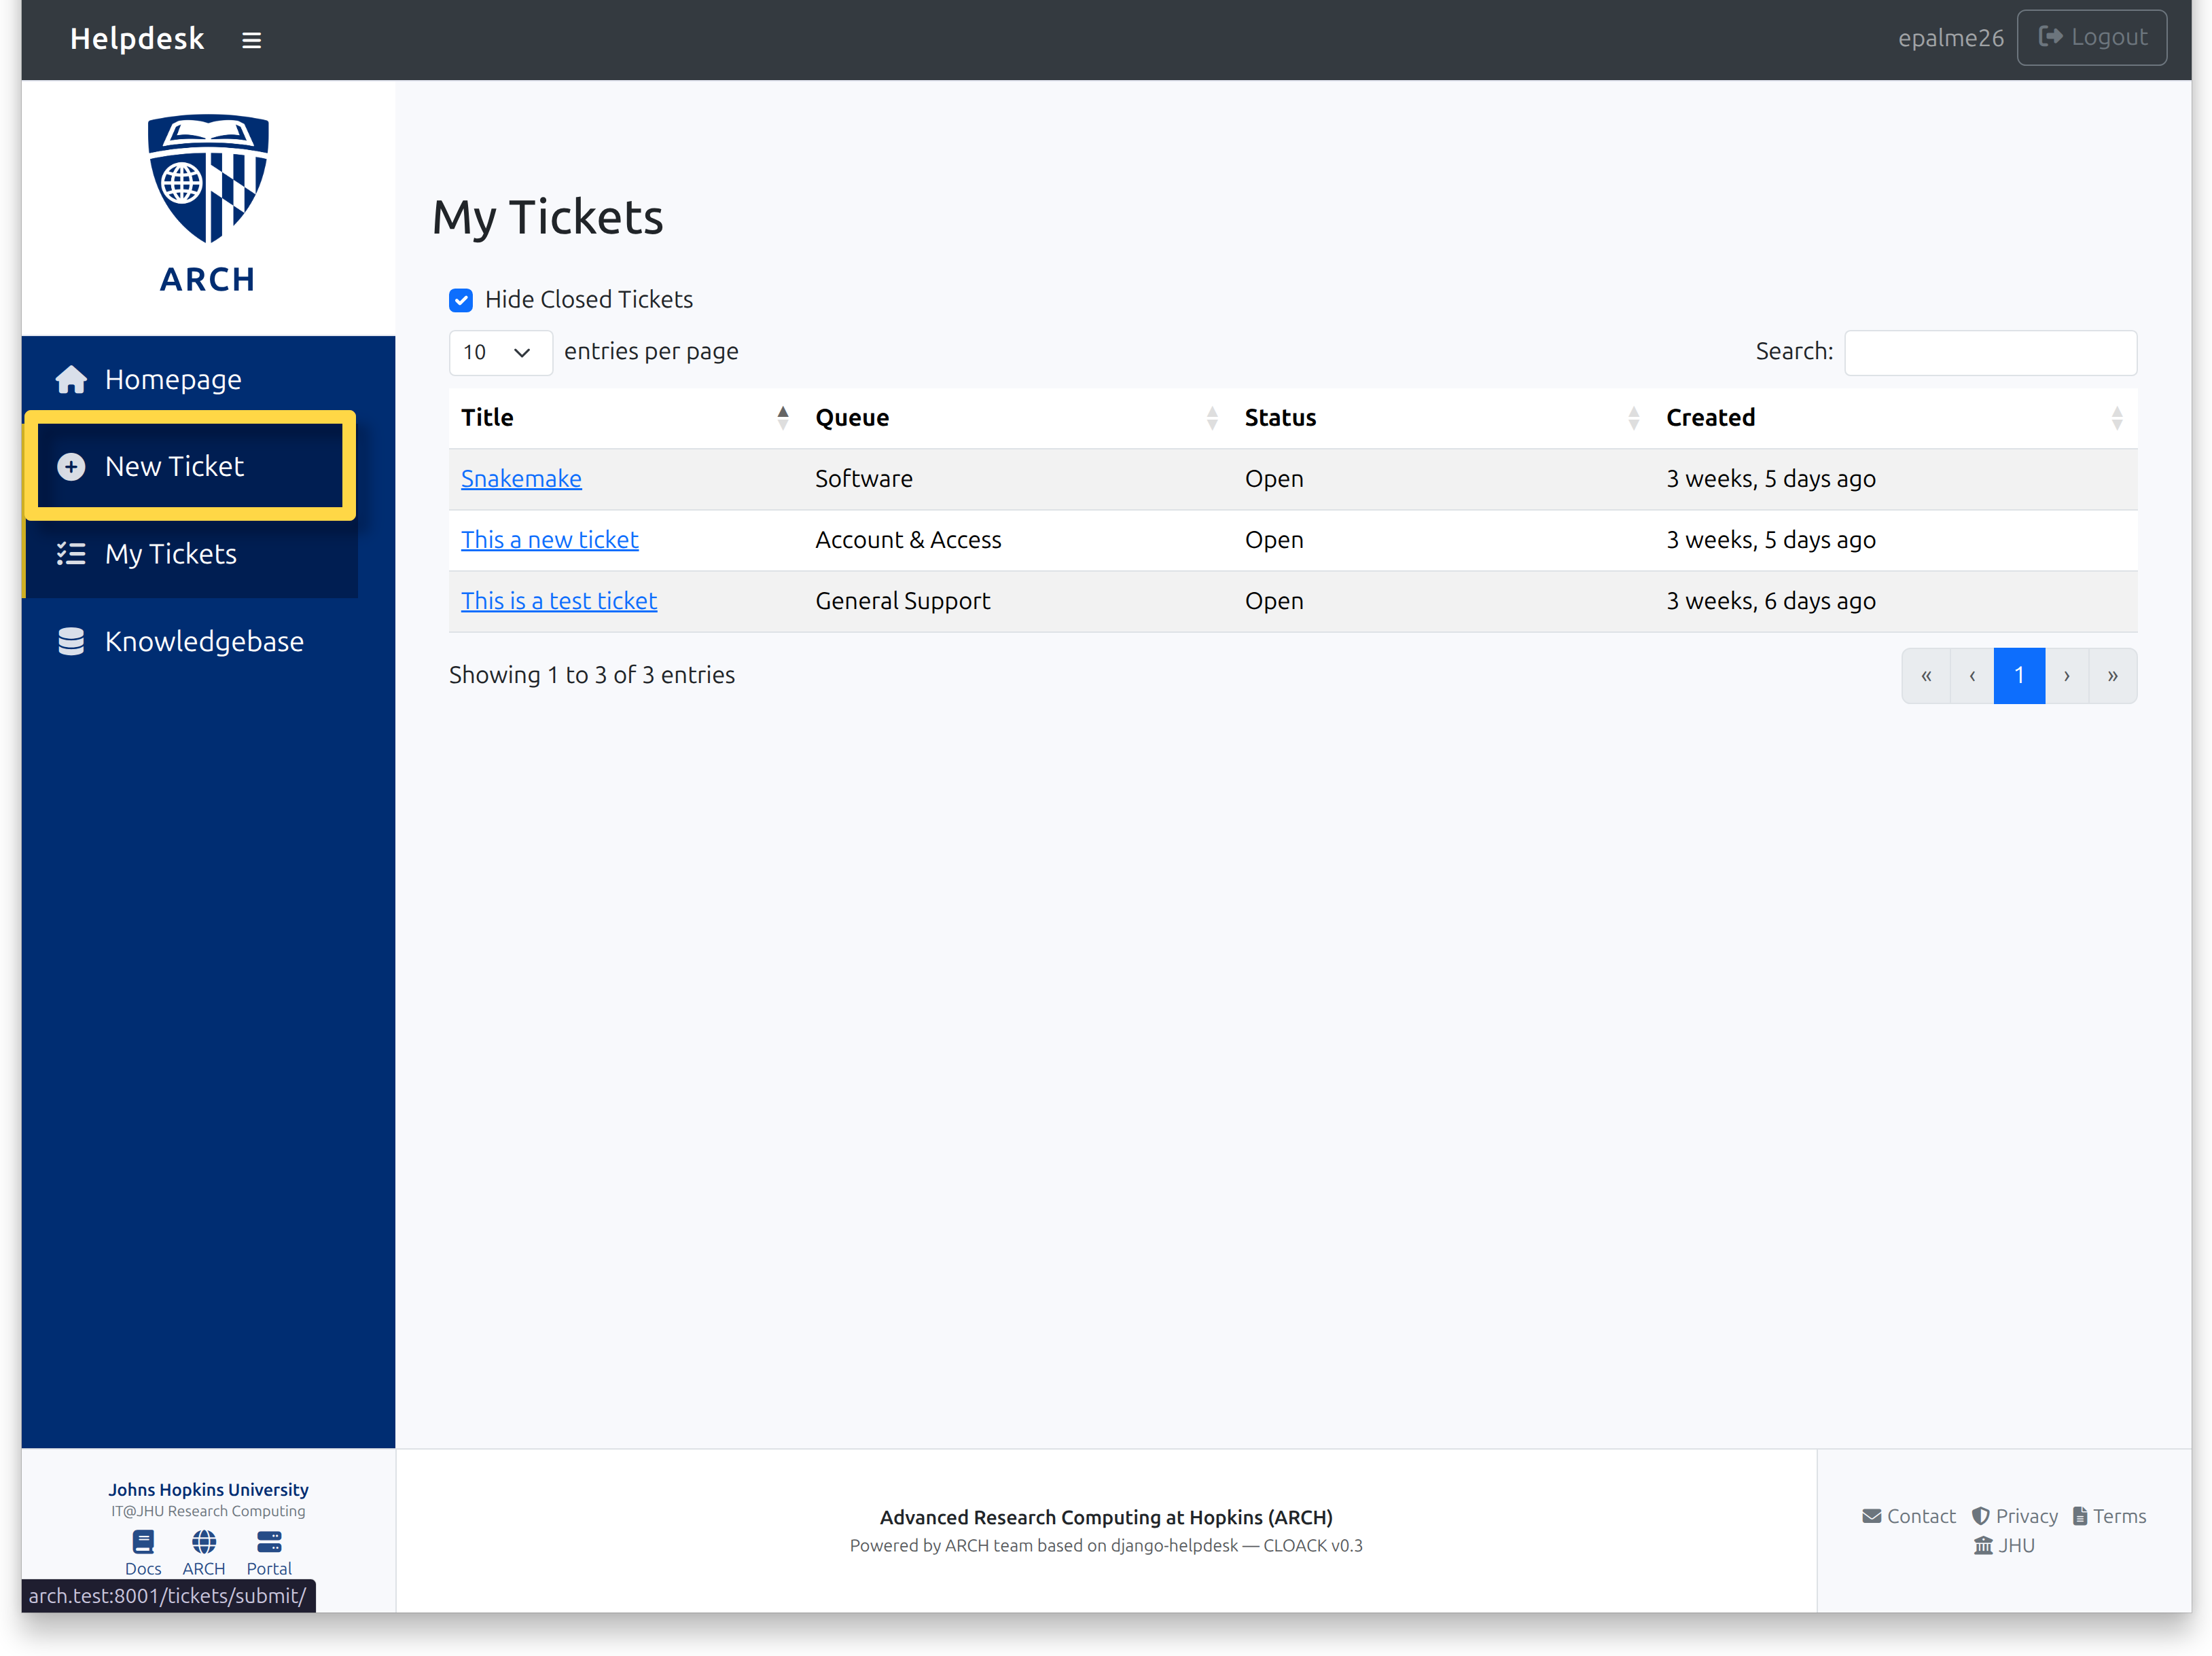The width and height of the screenshot is (2212, 1656).
Task: Open the JHU institution link
Action: (x=2004, y=1545)
